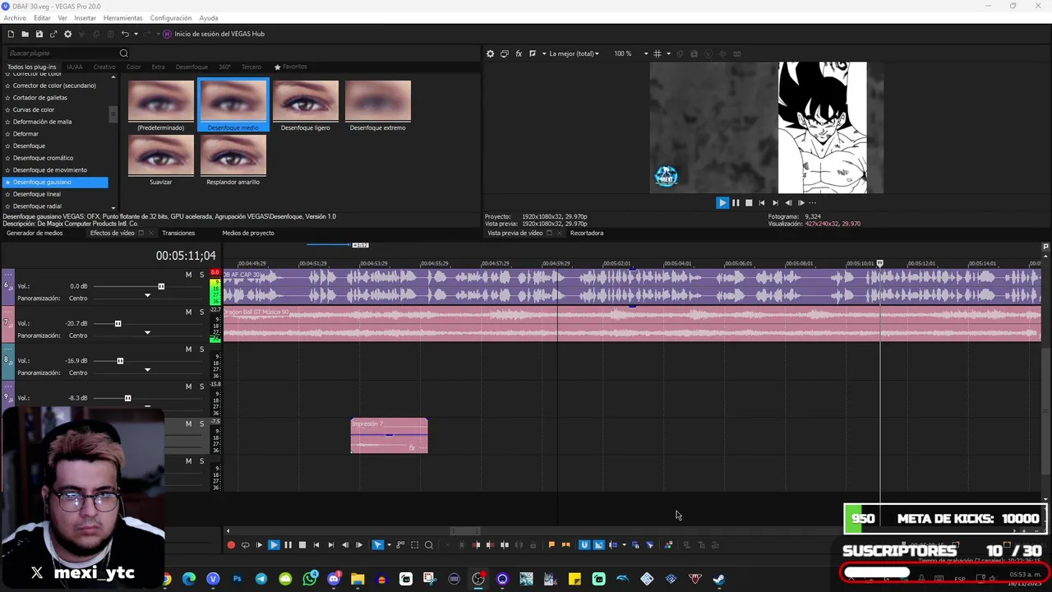The image size is (1052, 592).
Task: Toggle the split screen view icon
Action: pos(533,53)
